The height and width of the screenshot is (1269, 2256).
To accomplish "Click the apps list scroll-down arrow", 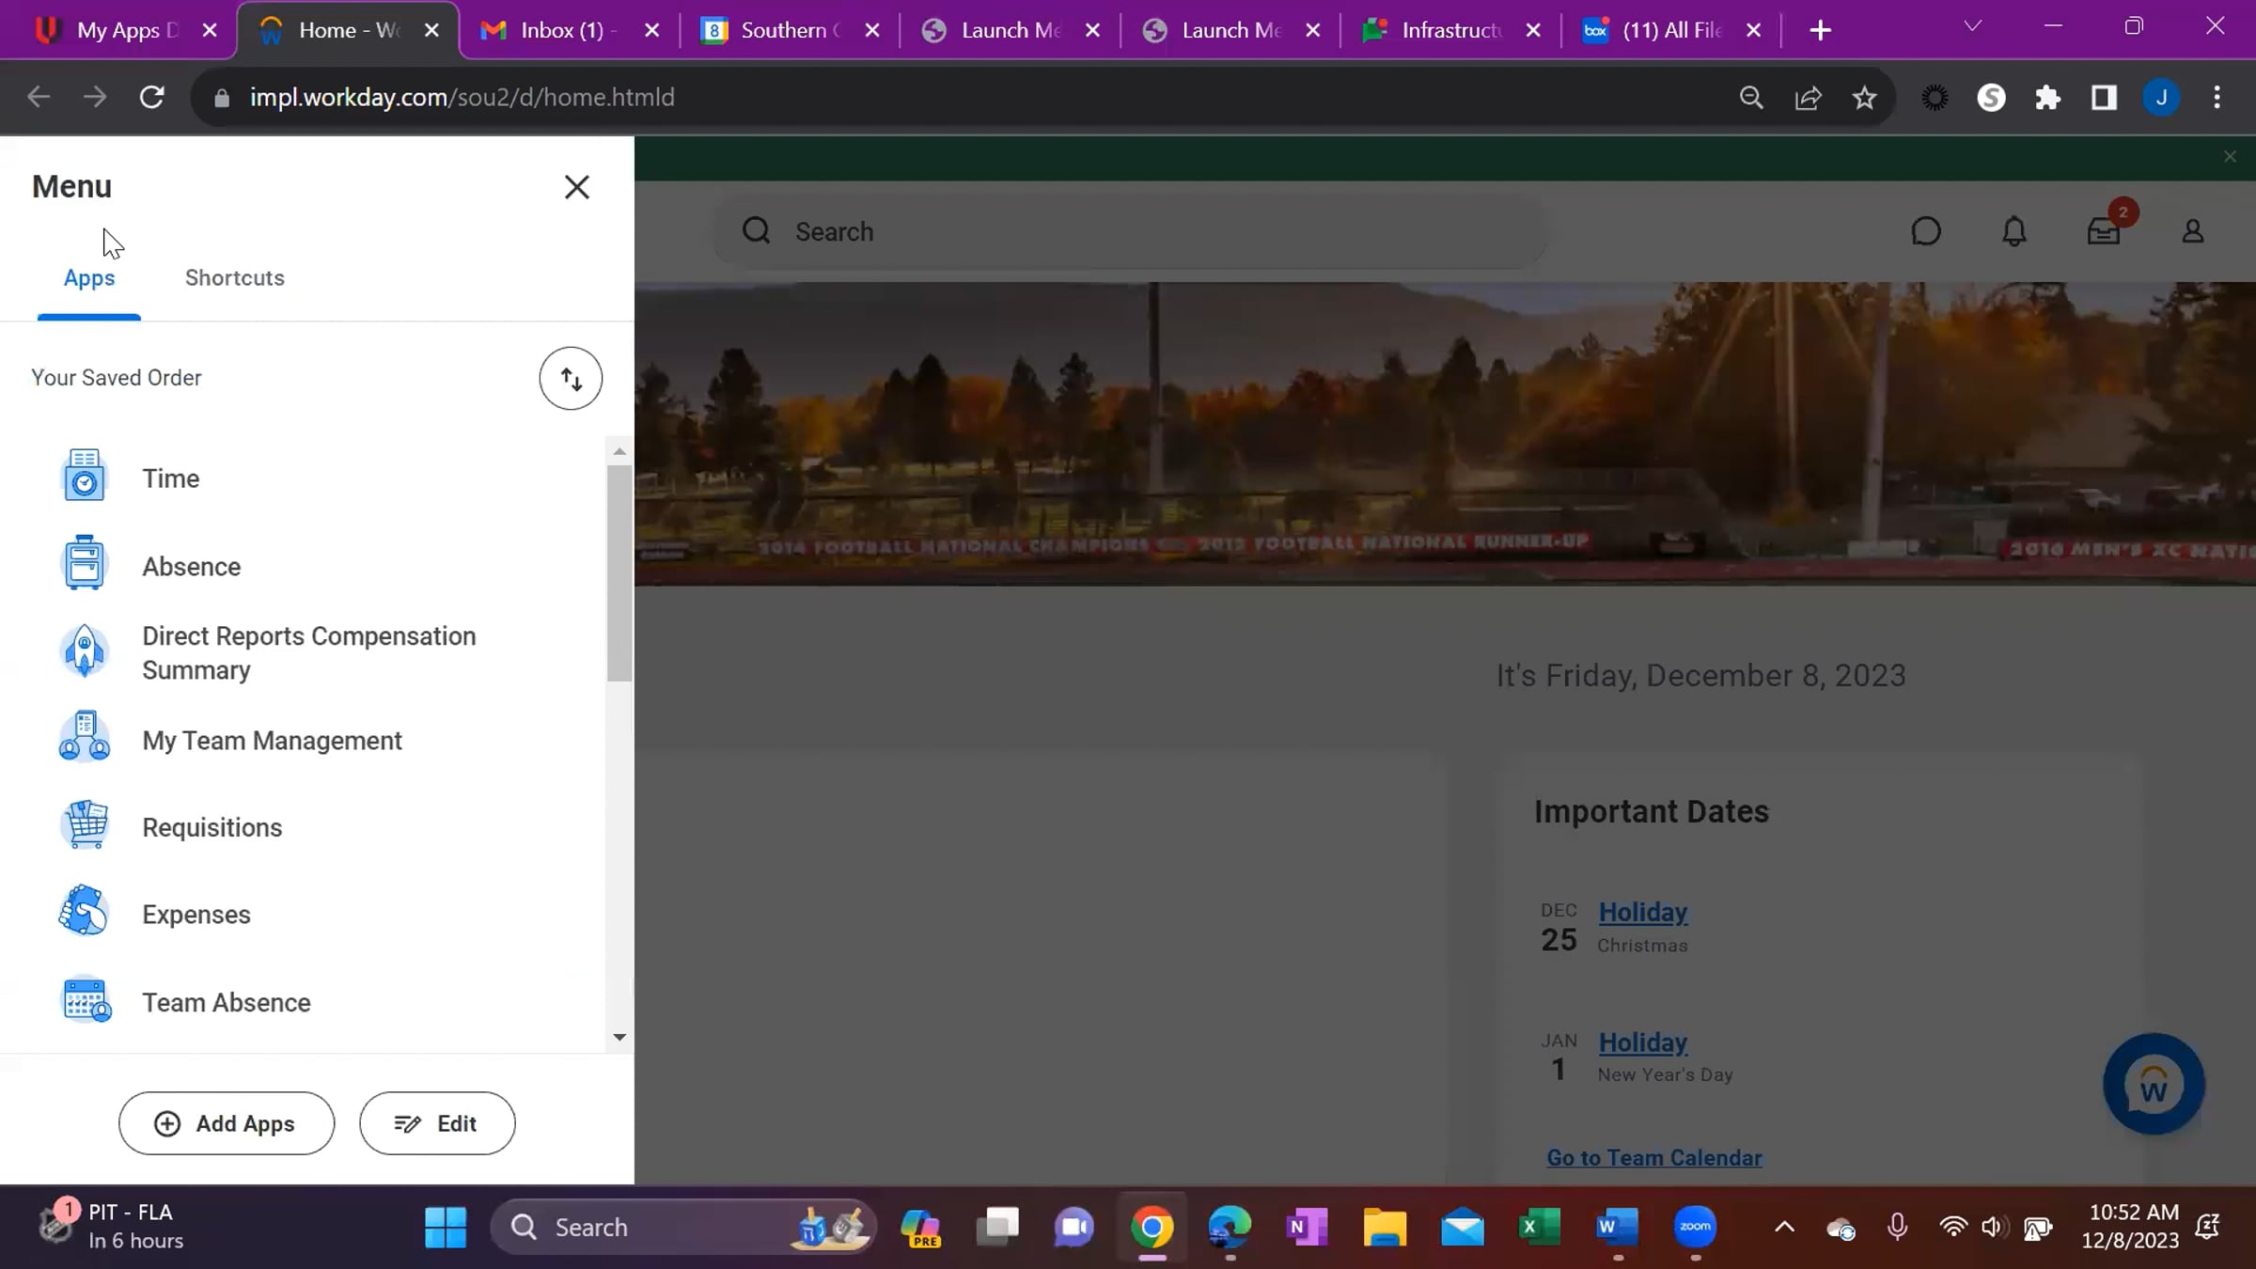I will 619,1037.
